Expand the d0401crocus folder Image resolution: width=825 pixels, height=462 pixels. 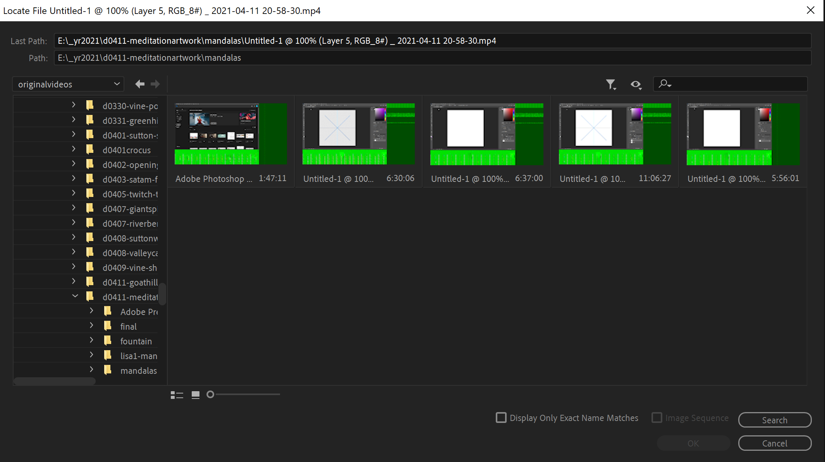click(x=73, y=149)
